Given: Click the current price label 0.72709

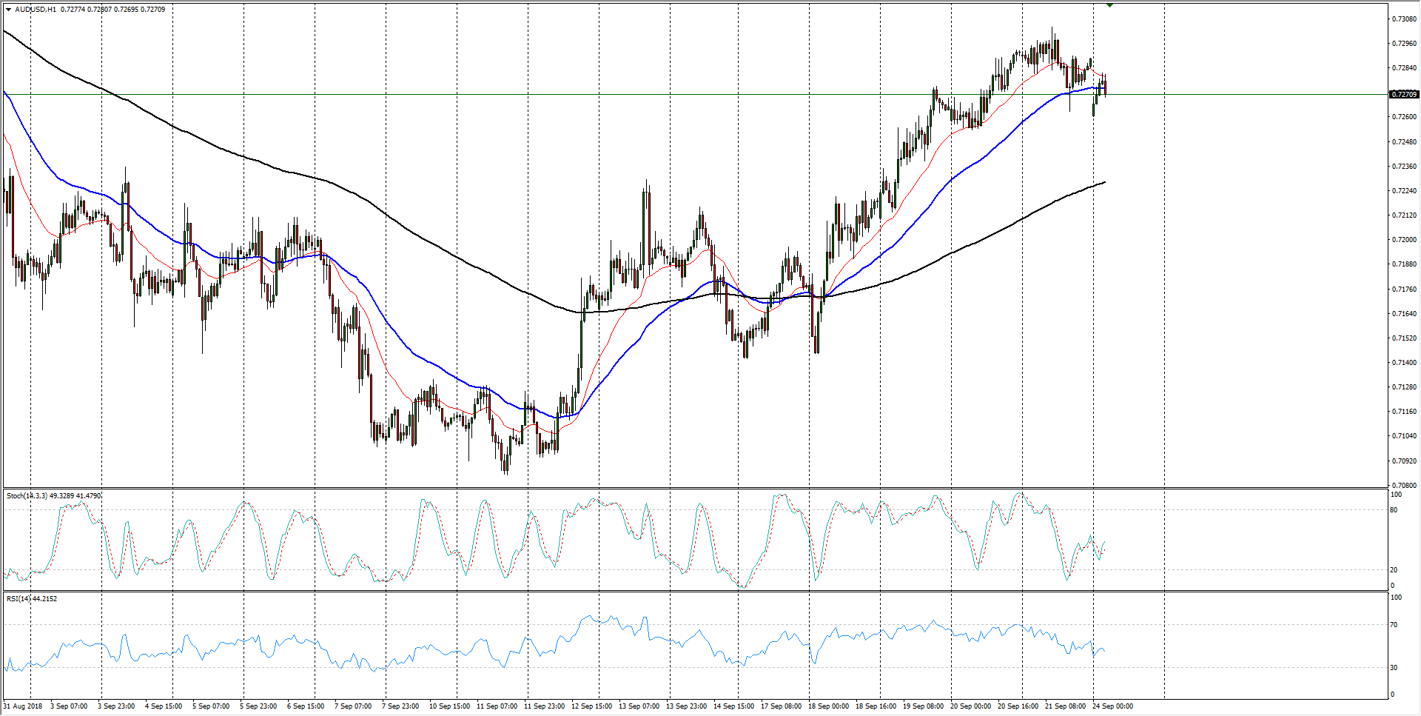Looking at the screenshot, I should [x=1404, y=94].
